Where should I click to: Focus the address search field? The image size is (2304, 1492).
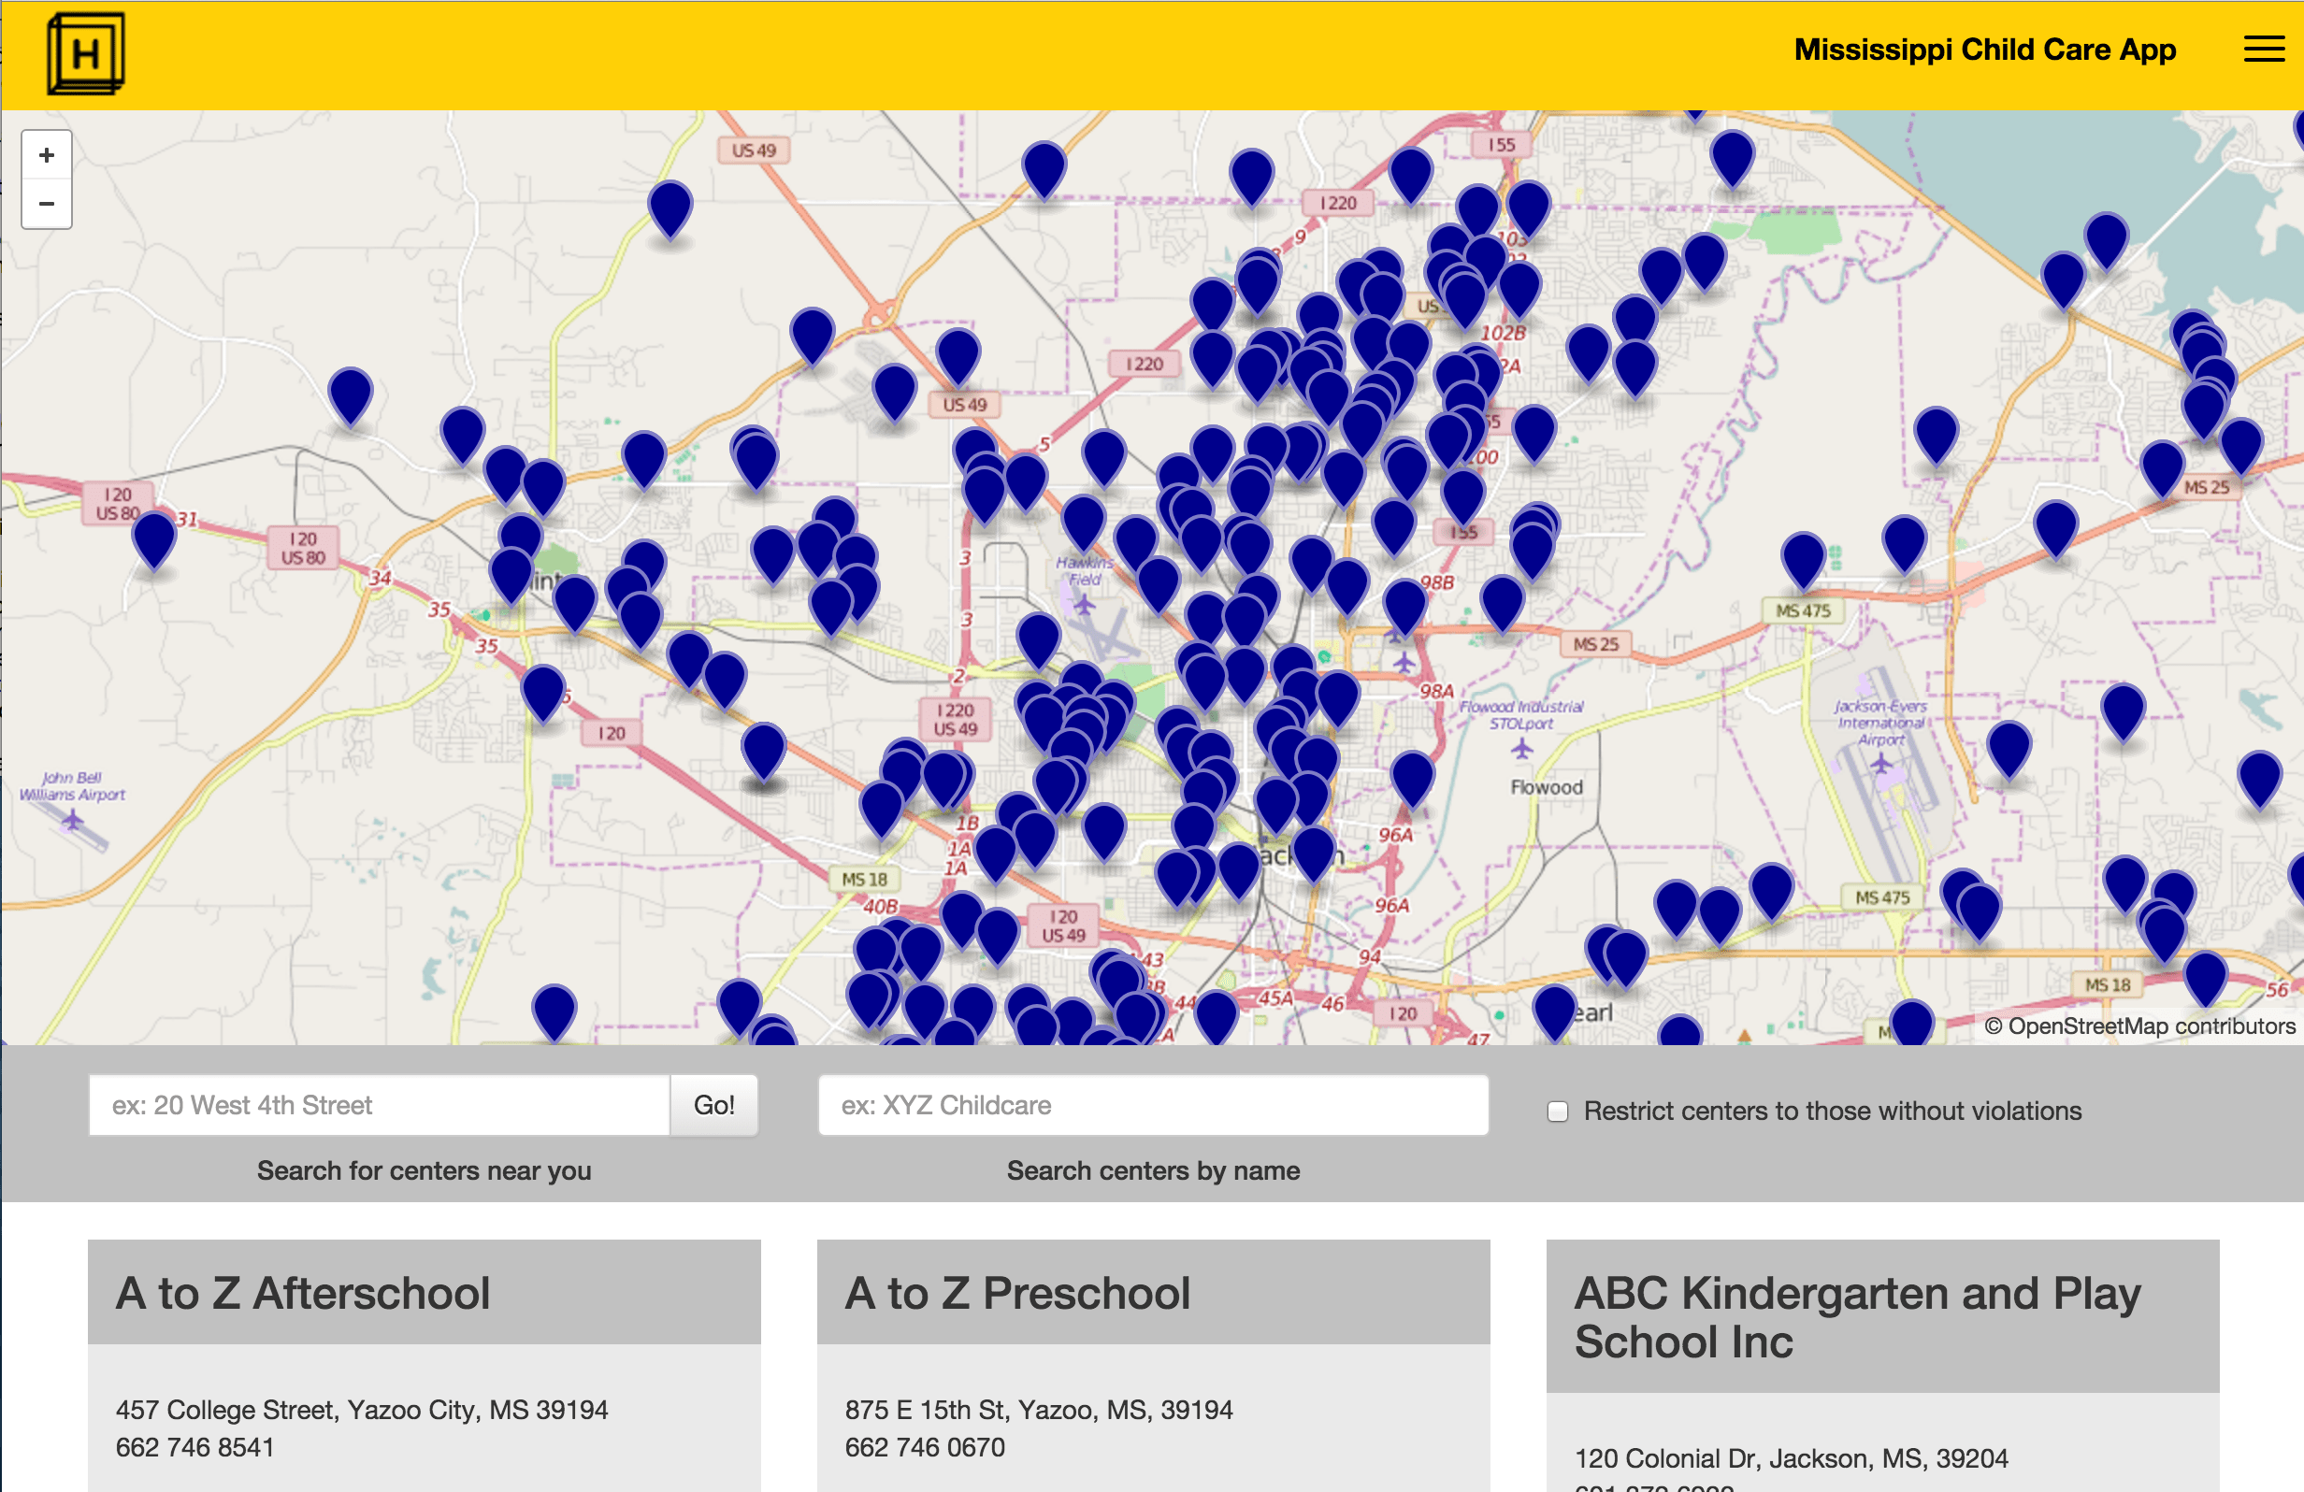pos(380,1105)
